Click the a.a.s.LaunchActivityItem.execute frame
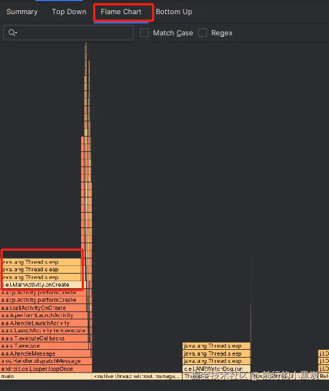Image resolution: width=329 pixels, height=391 pixels. pyautogui.click(x=44, y=331)
